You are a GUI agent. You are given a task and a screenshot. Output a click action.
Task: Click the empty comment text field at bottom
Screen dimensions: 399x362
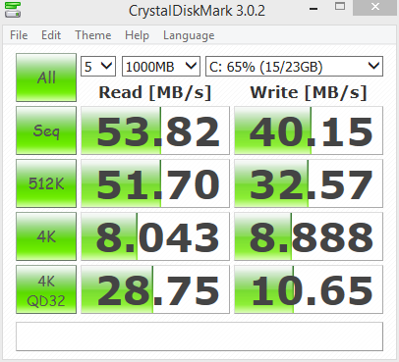click(199, 336)
